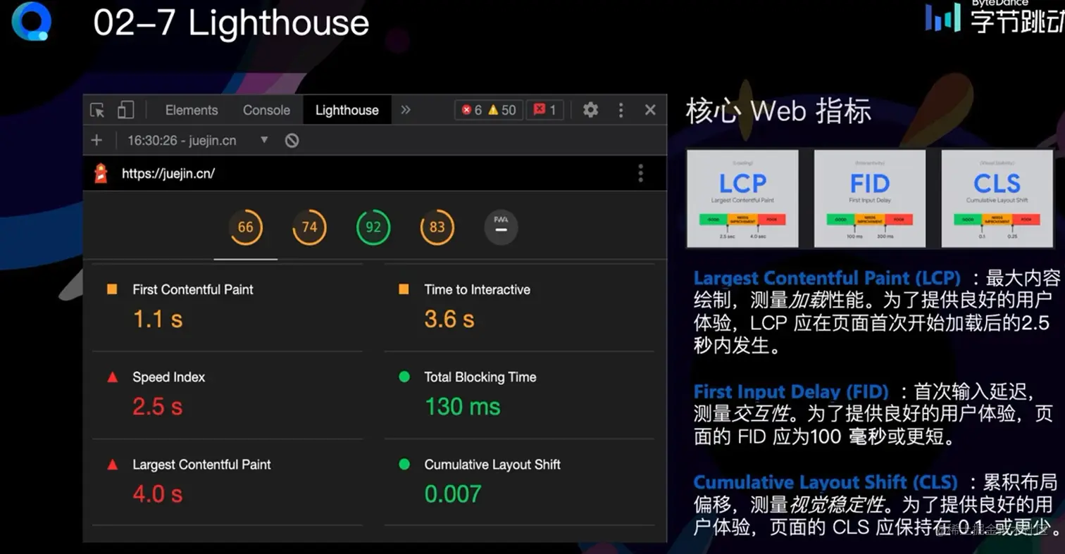Open the DevTools three-dot customize menu
This screenshot has width=1065, height=554.
click(x=621, y=110)
